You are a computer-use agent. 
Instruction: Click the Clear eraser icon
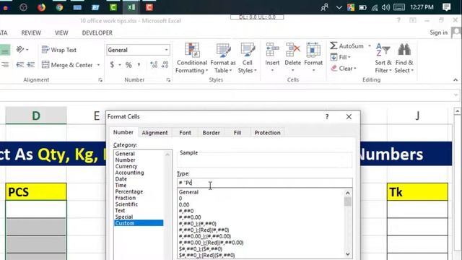[x=334, y=69]
